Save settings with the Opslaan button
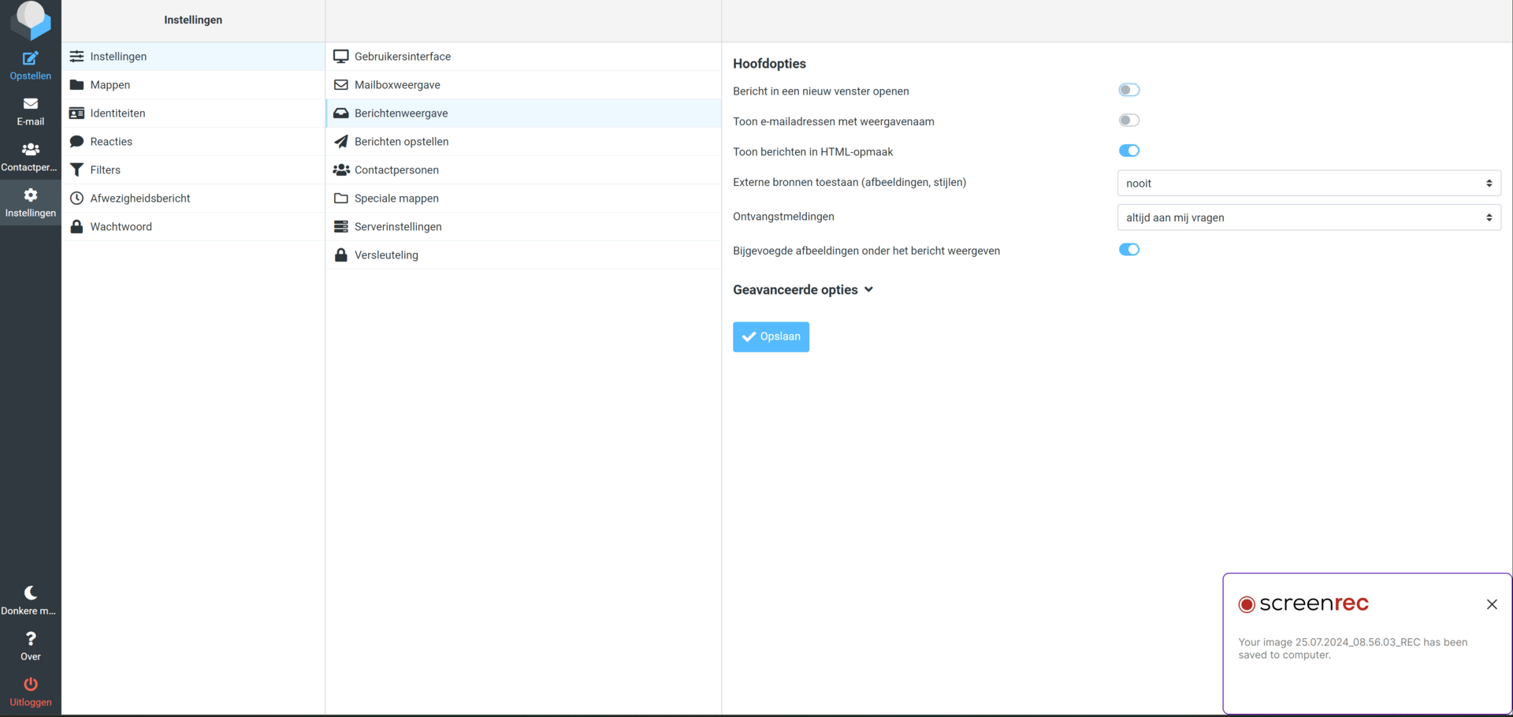The width and height of the screenshot is (1513, 717). (771, 336)
